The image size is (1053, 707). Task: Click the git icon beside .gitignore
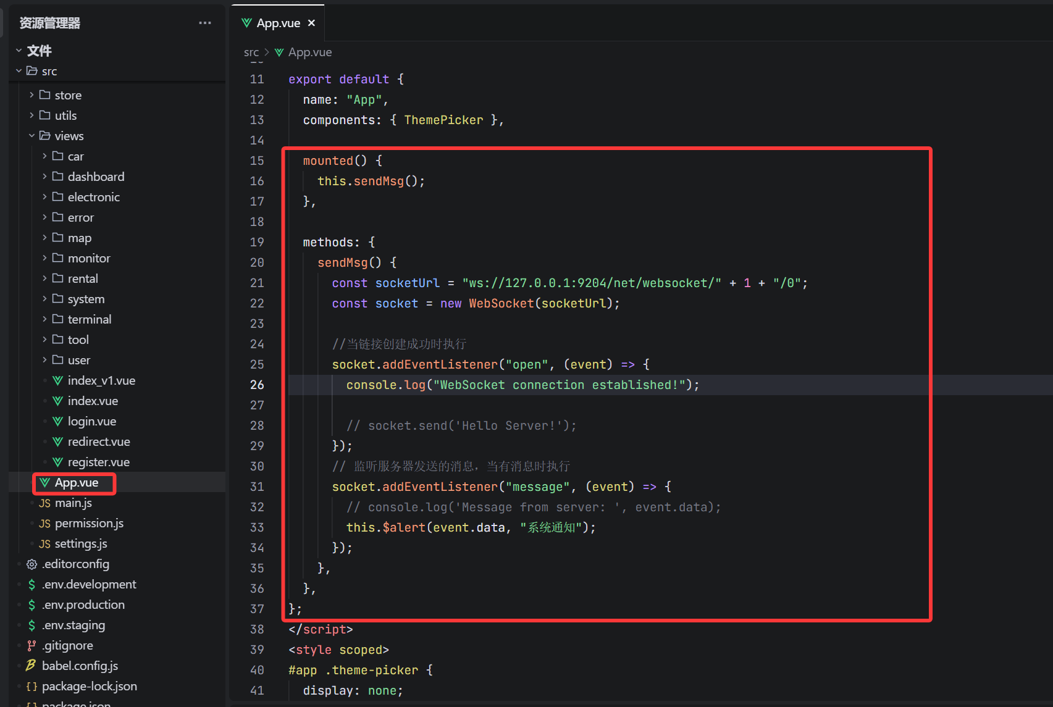click(x=31, y=646)
